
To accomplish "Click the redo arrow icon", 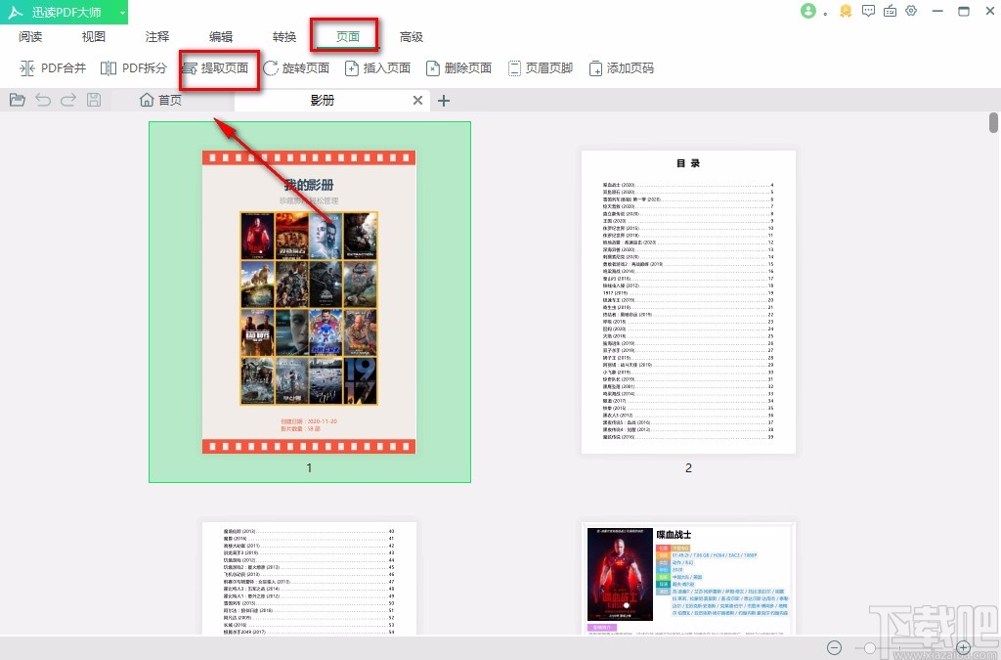I will pyautogui.click(x=68, y=100).
